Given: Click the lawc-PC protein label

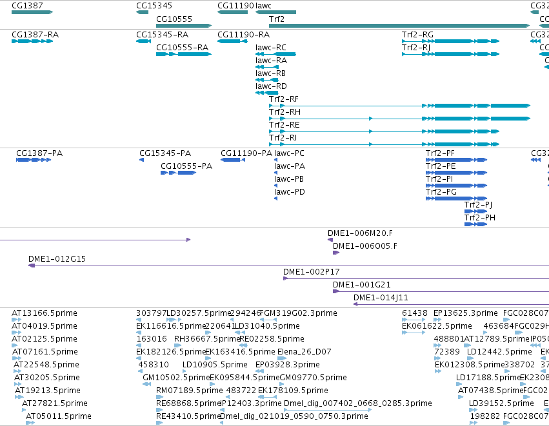Looking at the screenshot, I should tap(289, 153).
